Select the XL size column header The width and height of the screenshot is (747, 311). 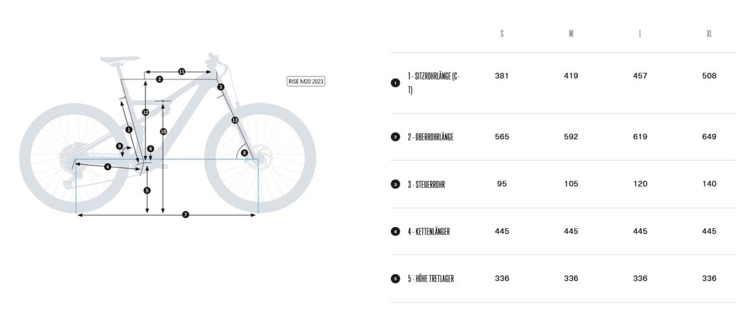709,34
